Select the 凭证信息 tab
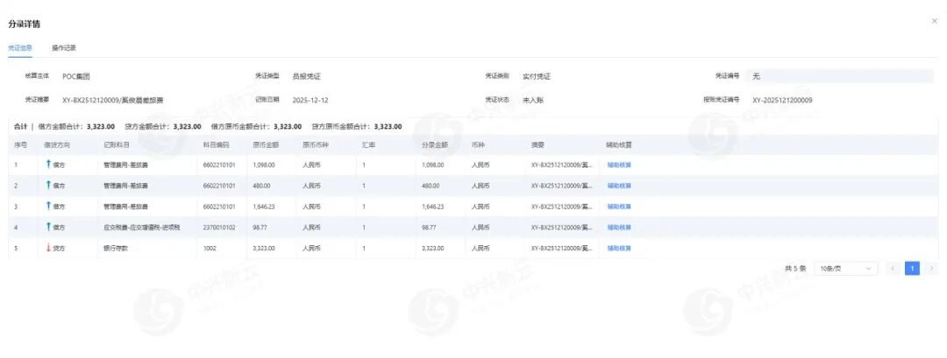Viewport: 947px width, 358px height. point(20,47)
